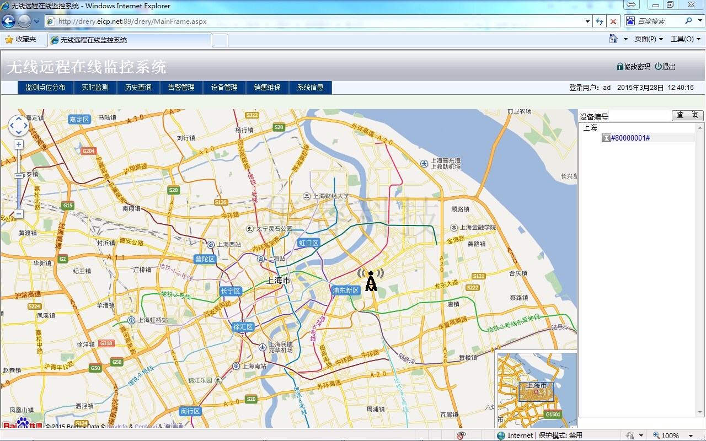The height and width of the screenshot is (441, 706).
Task: Open the recent pages dropdown arrow
Action: 37,21
